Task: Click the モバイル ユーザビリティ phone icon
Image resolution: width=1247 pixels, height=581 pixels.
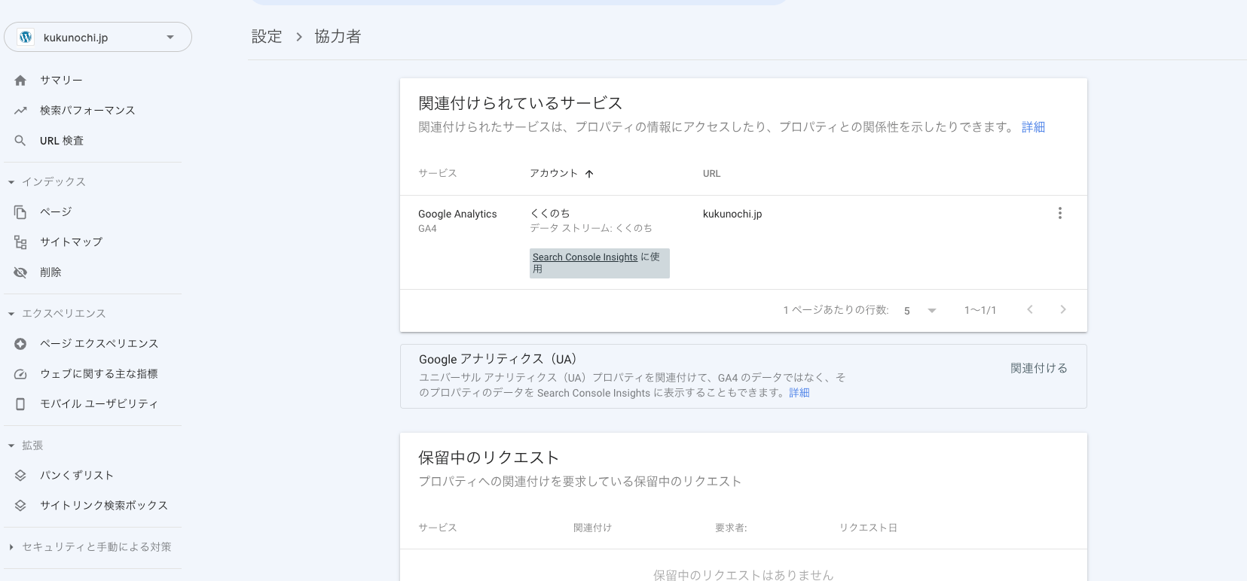Action: (20, 404)
